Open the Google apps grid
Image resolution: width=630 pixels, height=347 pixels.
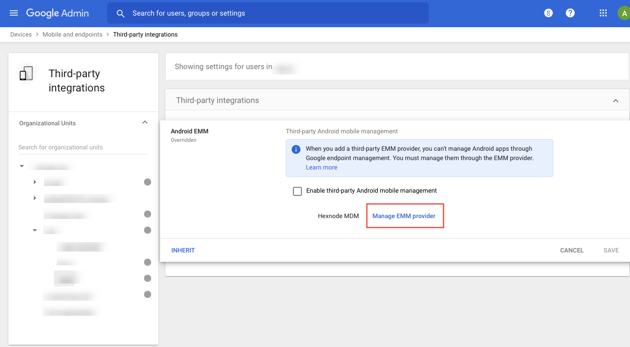(x=603, y=13)
